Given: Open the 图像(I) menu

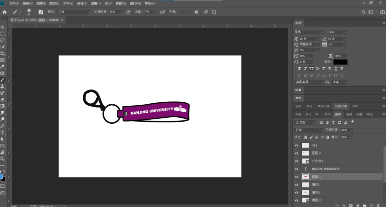Looking at the screenshot, I should tap(41, 4).
